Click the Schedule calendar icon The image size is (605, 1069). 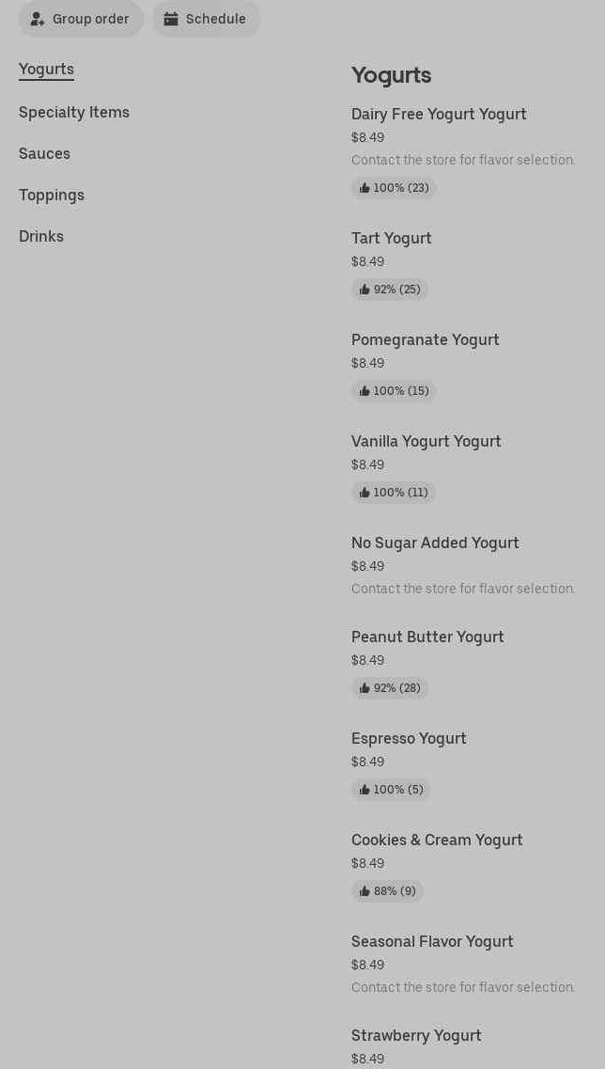[171, 19]
